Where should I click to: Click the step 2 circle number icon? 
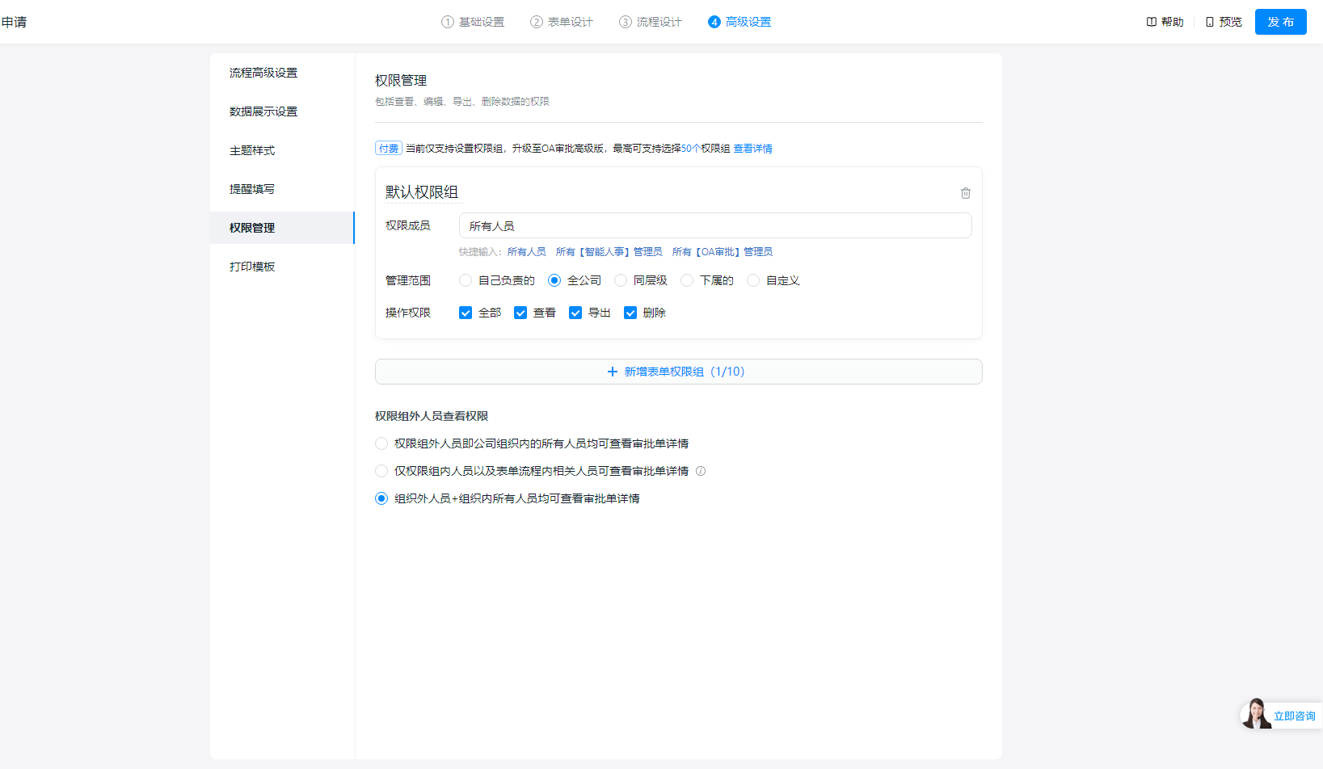tap(537, 22)
